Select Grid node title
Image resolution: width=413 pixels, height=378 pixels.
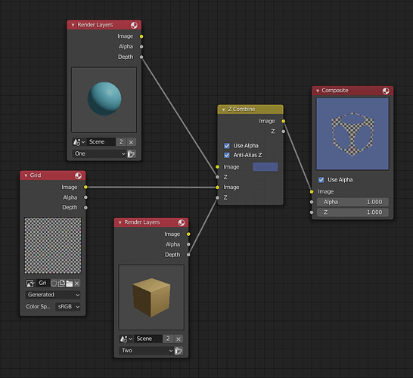coord(36,175)
